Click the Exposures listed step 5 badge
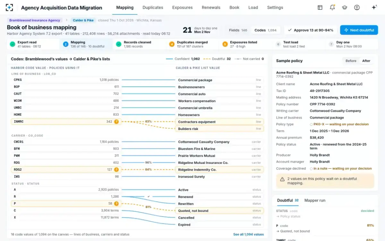The image size is (385, 241). click(225, 44)
